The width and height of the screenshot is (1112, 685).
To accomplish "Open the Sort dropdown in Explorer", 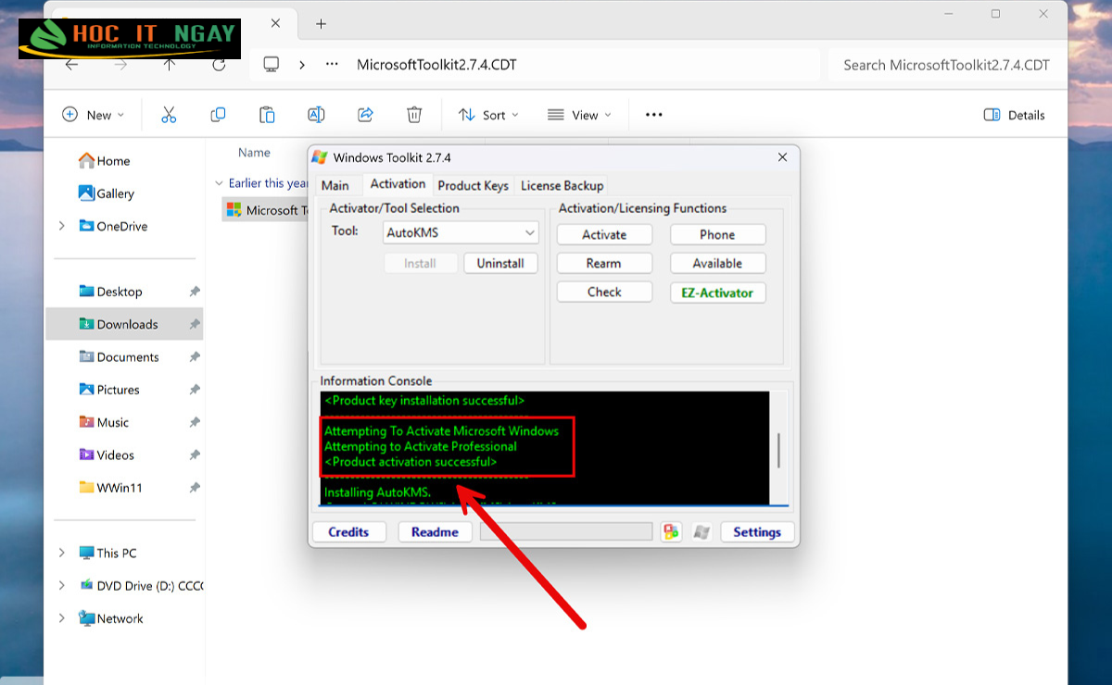I will 488,115.
